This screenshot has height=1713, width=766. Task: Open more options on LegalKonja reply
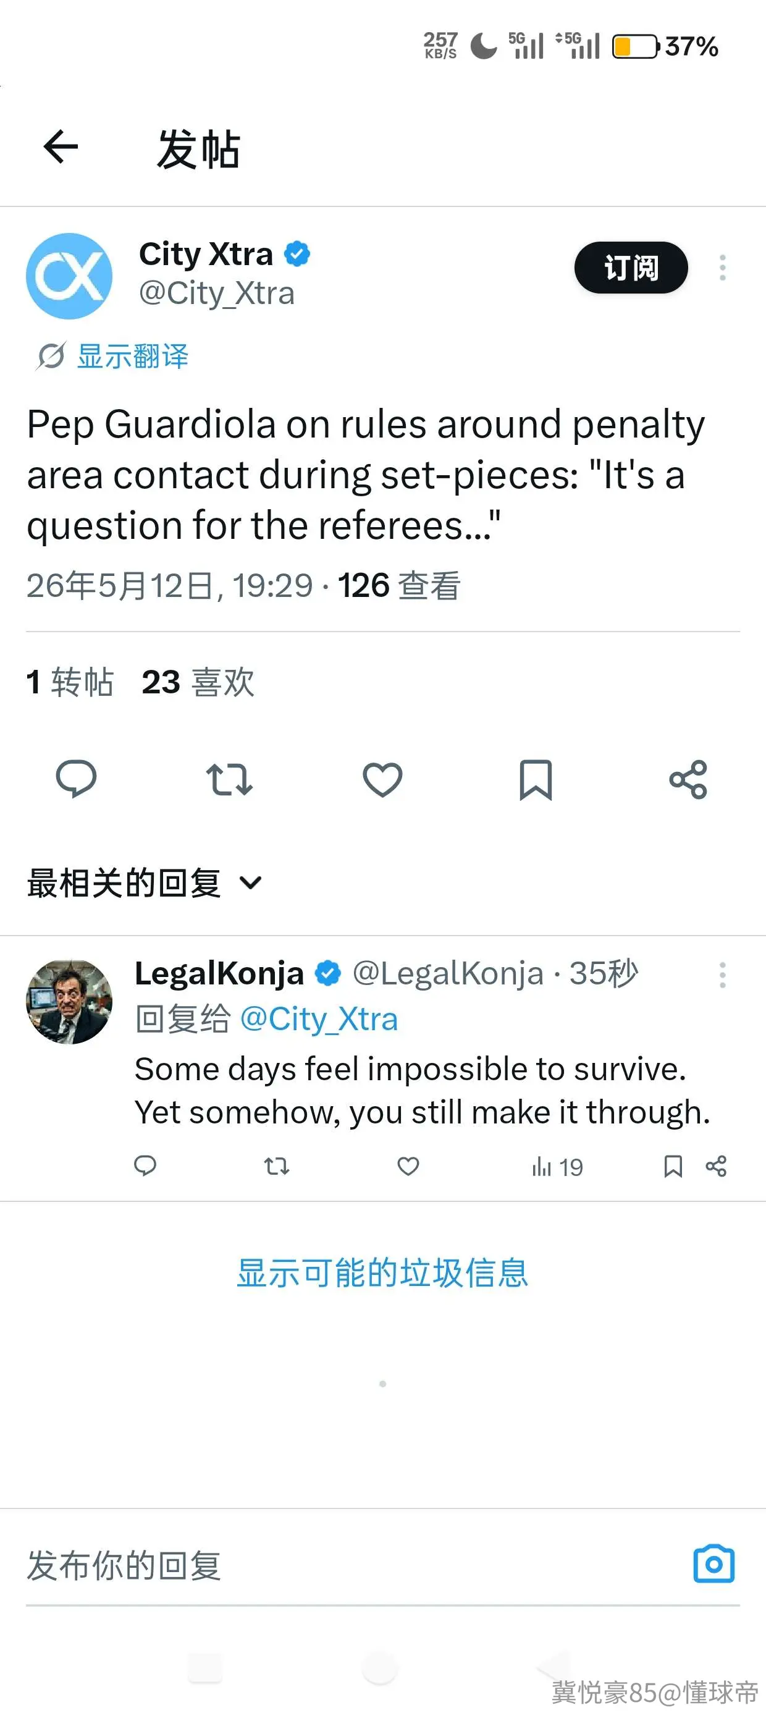pyautogui.click(x=722, y=975)
